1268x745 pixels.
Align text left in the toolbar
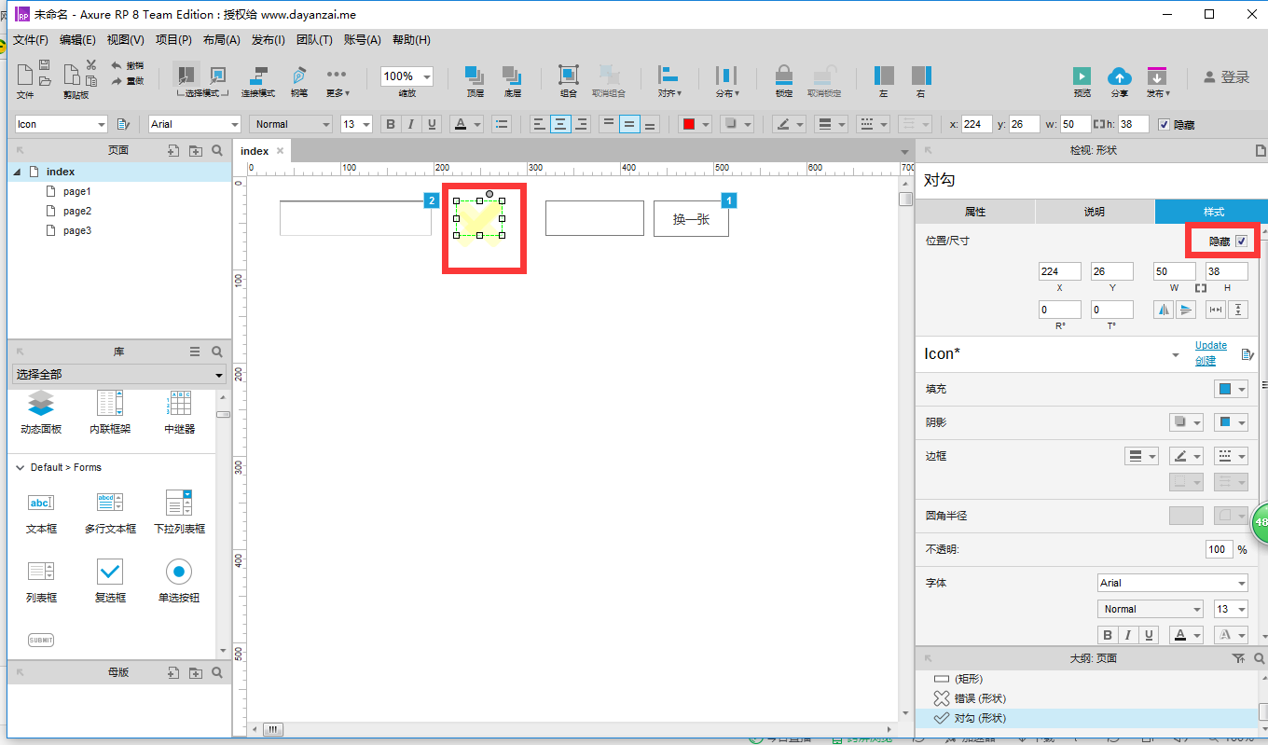click(x=540, y=124)
